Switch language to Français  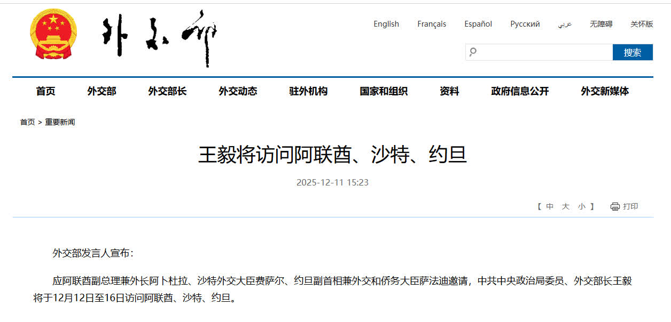coord(432,24)
